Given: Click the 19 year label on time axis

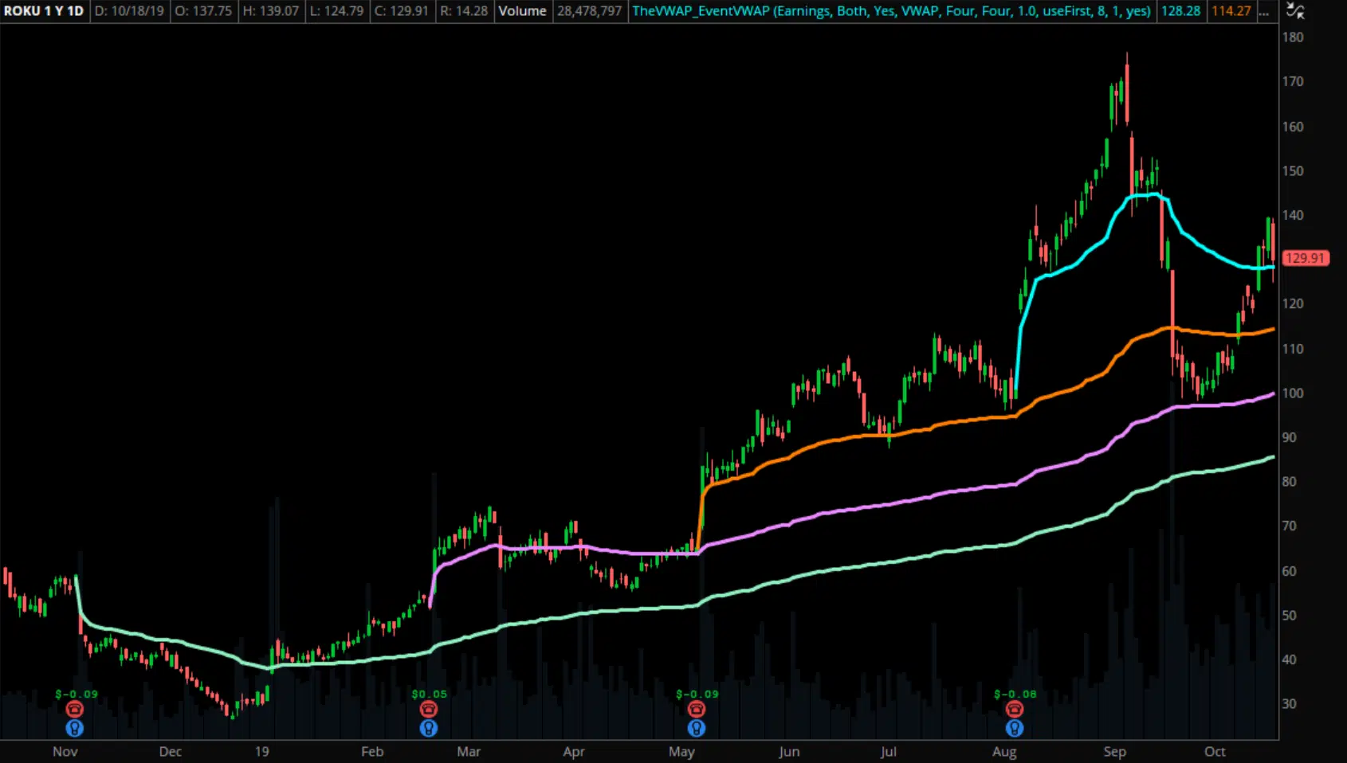Looking at the screenshot, I should pyautogui.click(x=261, y=752).
